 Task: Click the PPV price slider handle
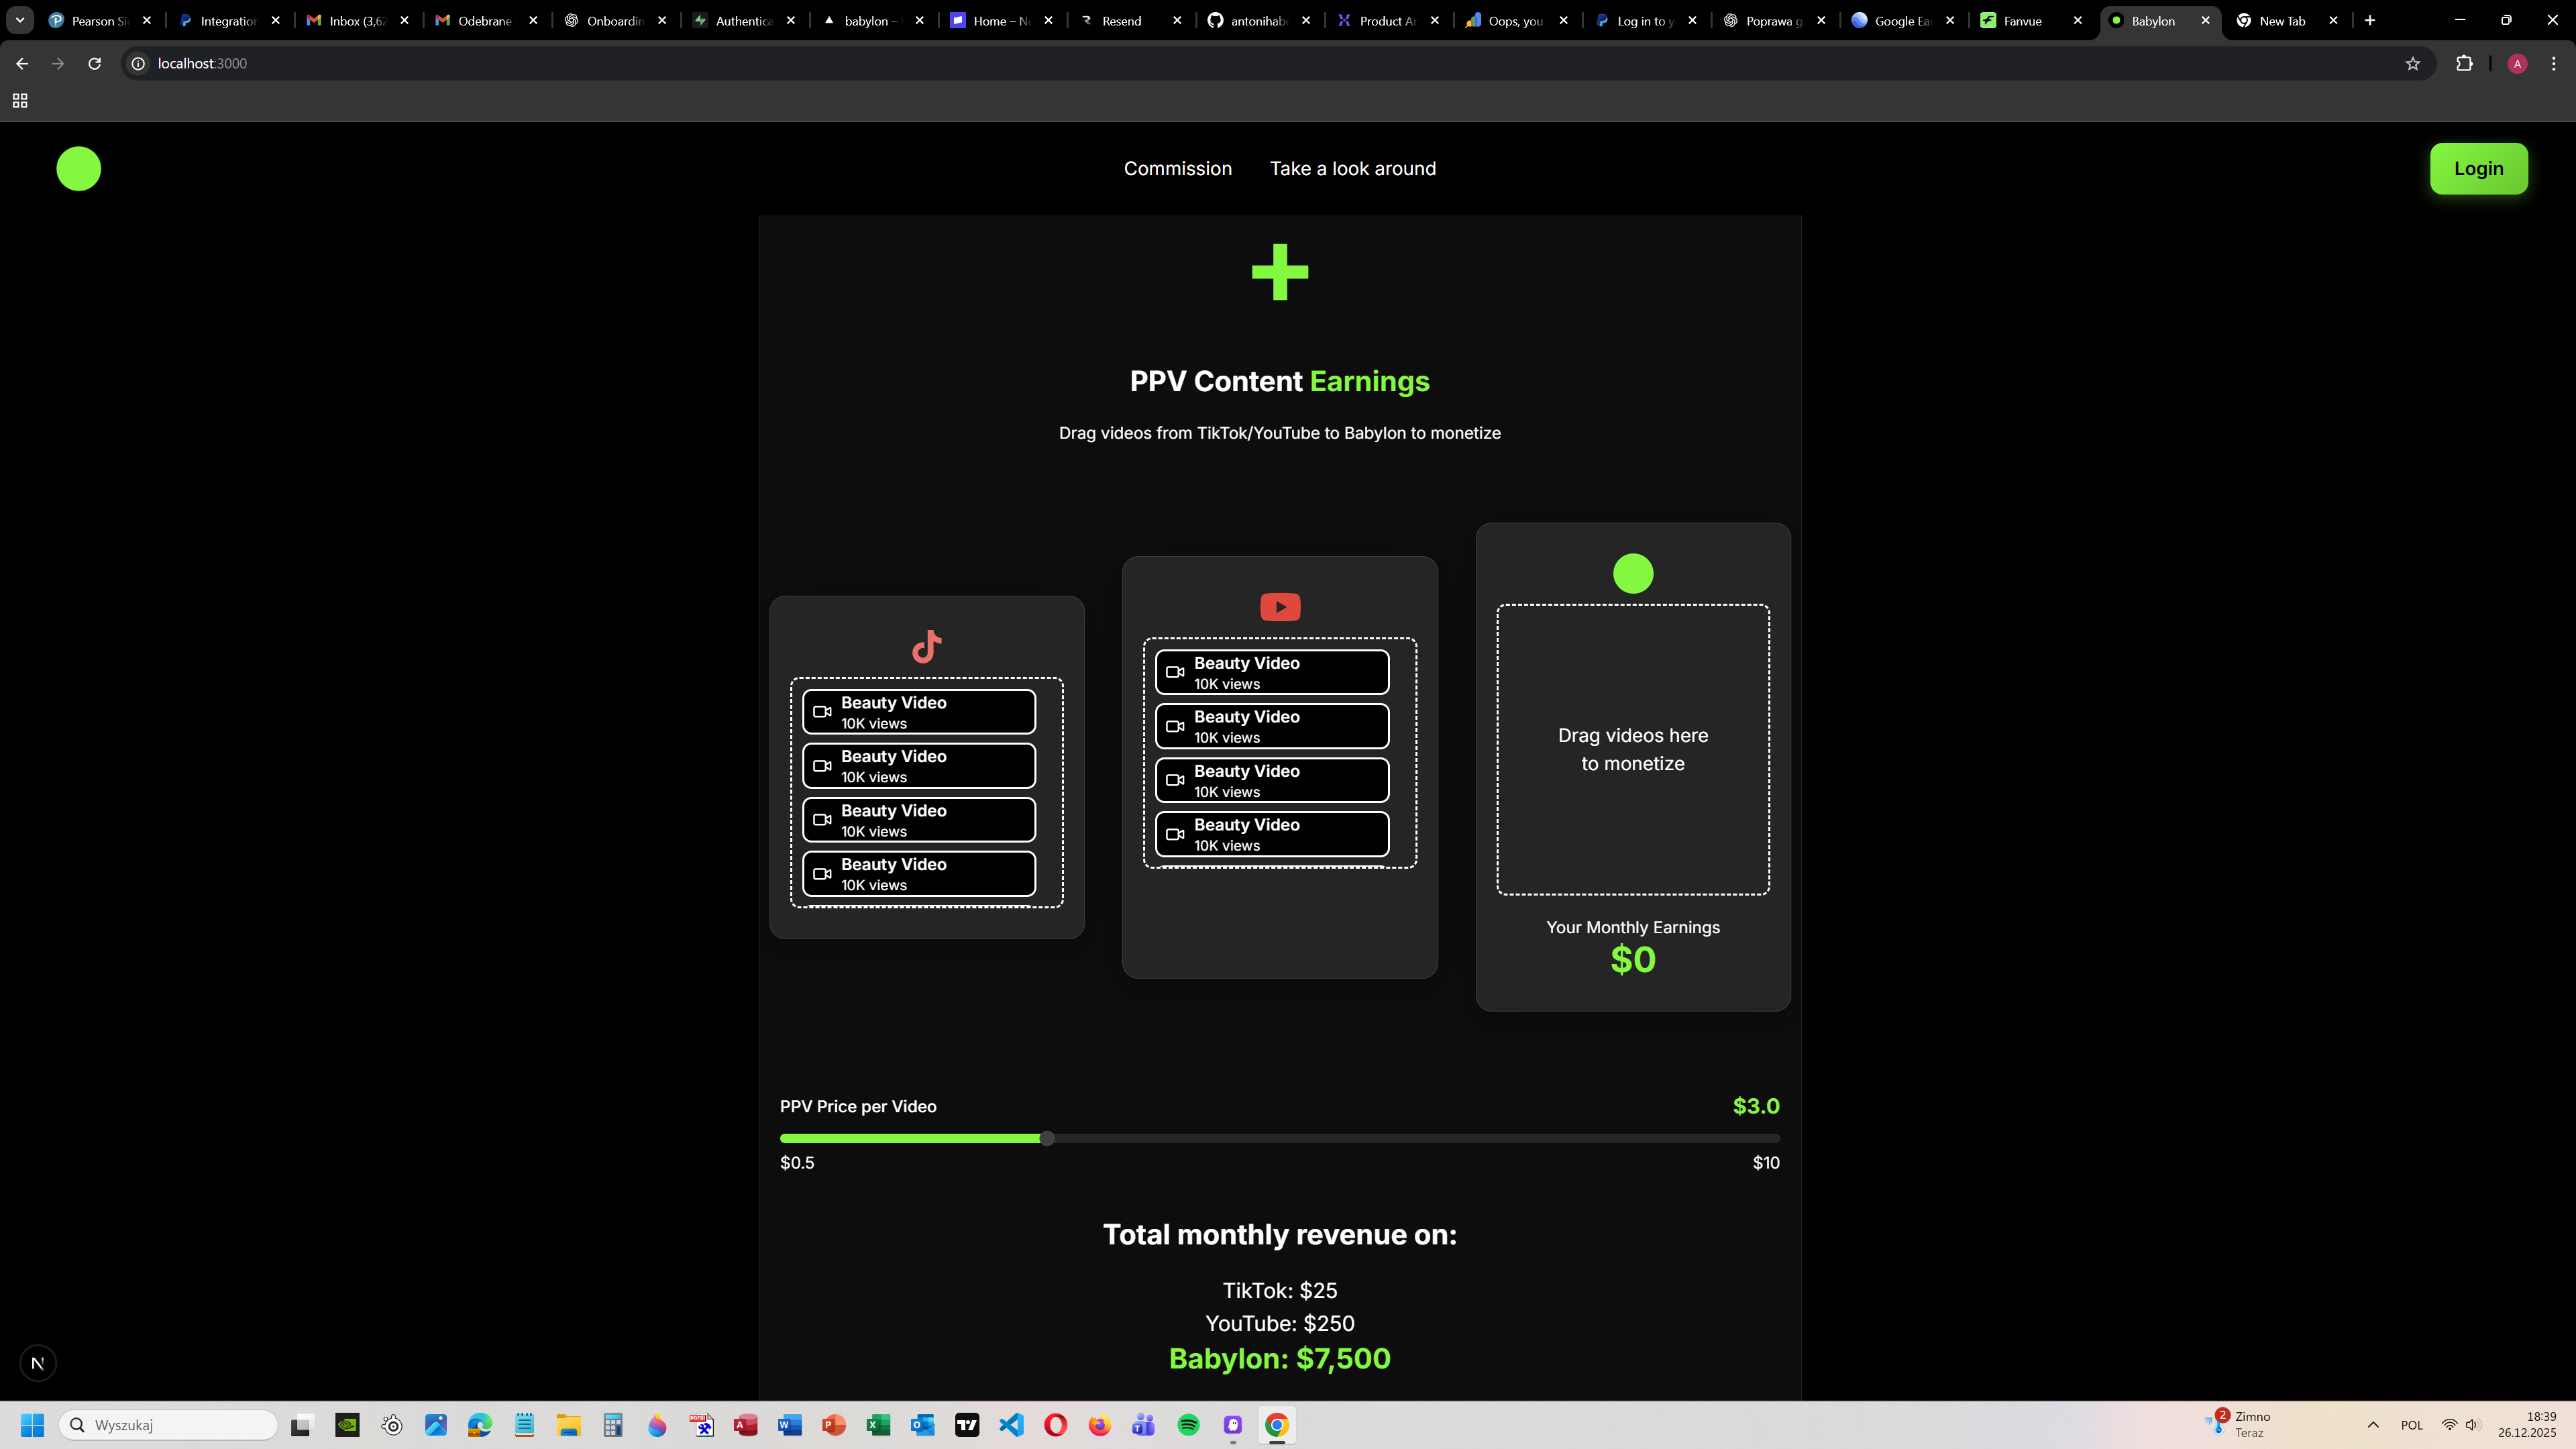[x=1047, y=1138]
